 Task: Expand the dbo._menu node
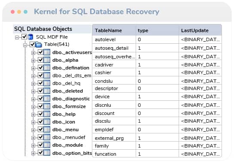tap(33, 130)
